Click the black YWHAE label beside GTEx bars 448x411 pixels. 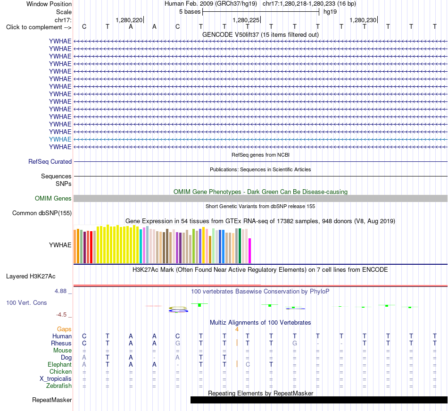(x=60, y=245)
